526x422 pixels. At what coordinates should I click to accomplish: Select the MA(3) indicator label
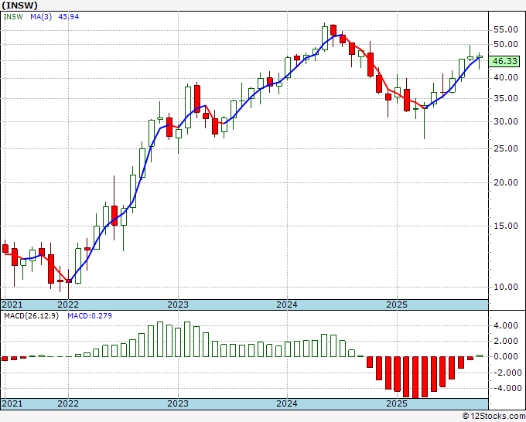coord(41,16)
